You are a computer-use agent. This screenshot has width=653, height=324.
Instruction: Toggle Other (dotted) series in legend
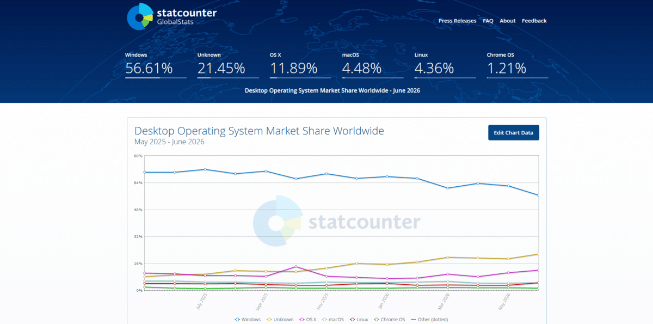point(429,320)
